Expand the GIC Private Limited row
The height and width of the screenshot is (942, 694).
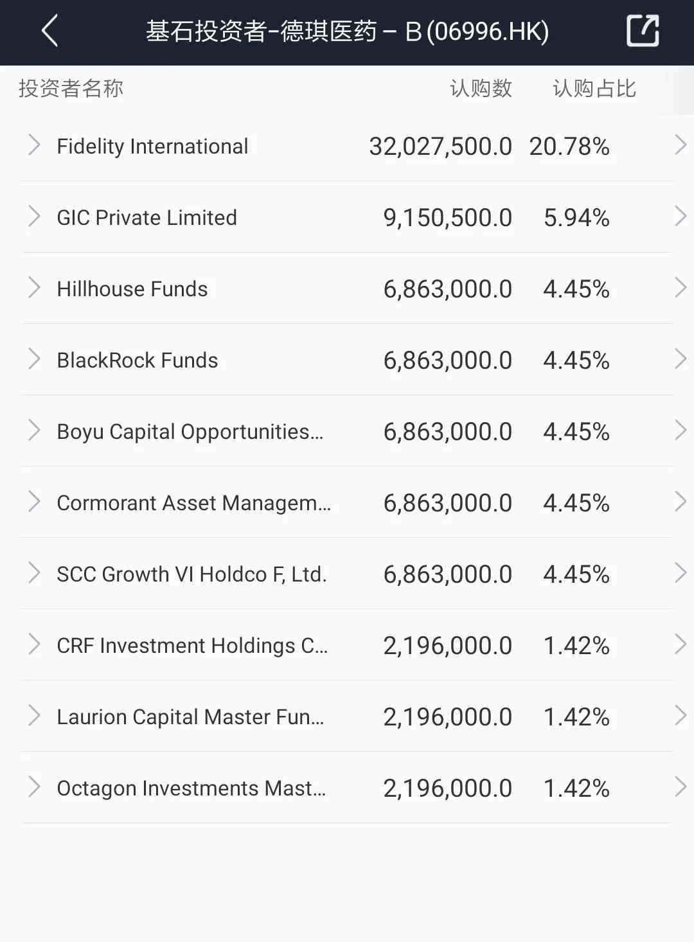(x=34, y=217)
